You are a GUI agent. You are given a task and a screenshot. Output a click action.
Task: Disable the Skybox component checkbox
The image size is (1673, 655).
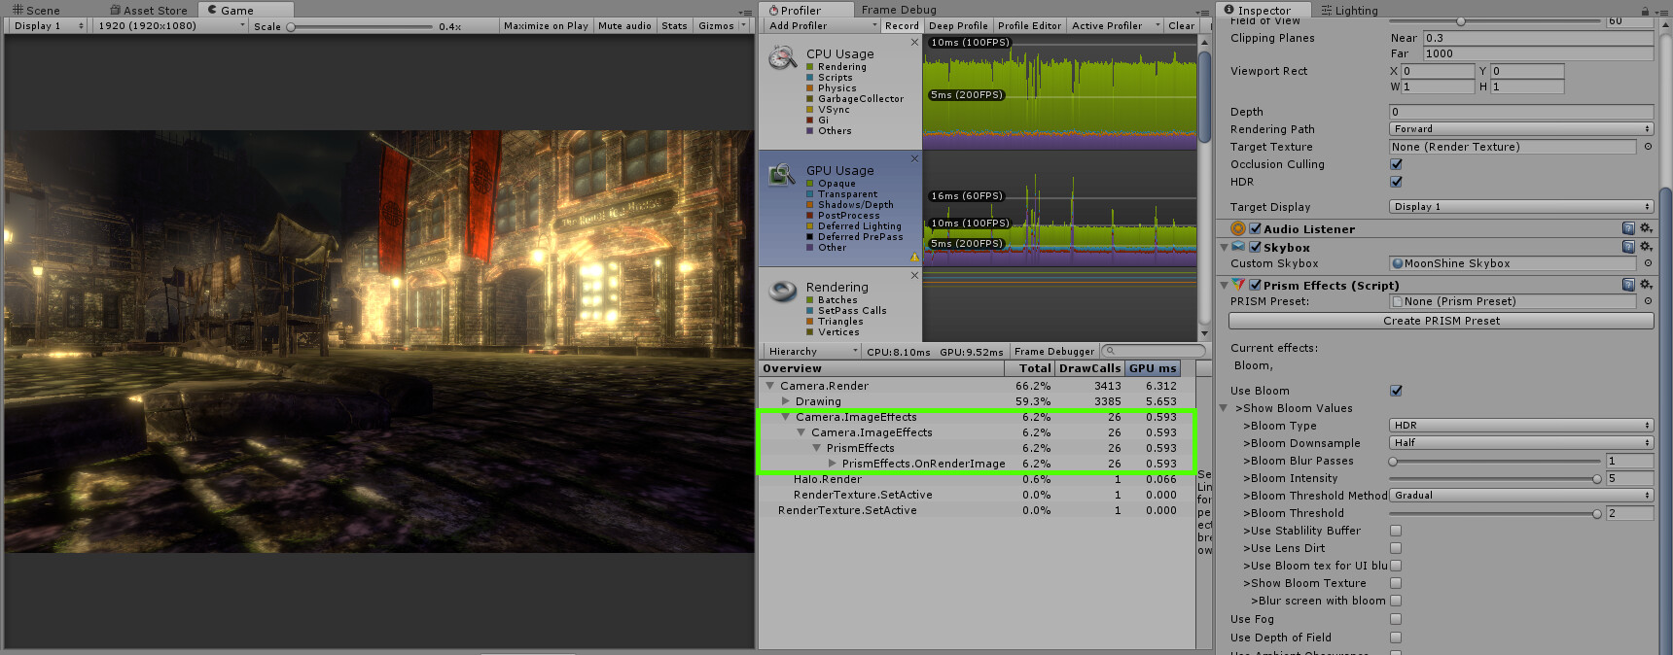point(1255,247)
